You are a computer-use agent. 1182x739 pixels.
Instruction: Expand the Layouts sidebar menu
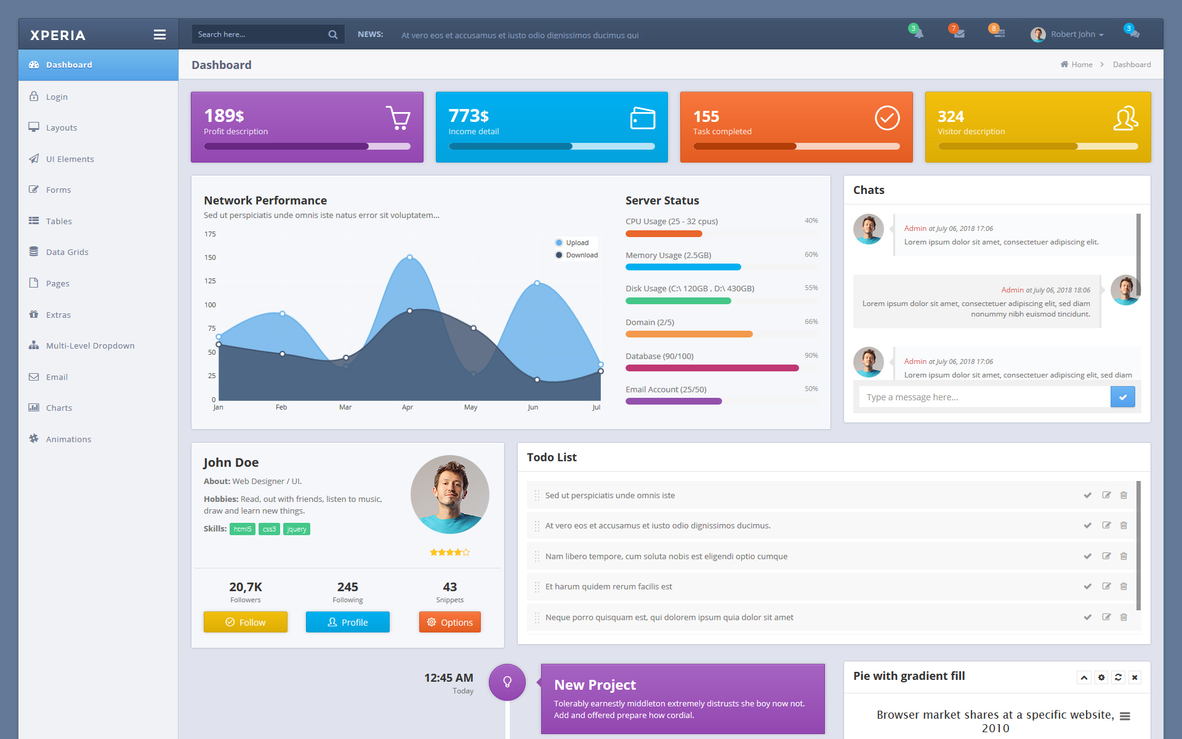click(98, 127)
